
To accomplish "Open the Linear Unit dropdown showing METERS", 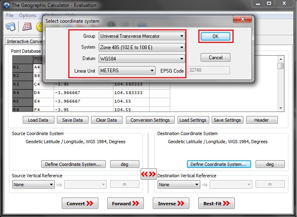I will point(127,70).
